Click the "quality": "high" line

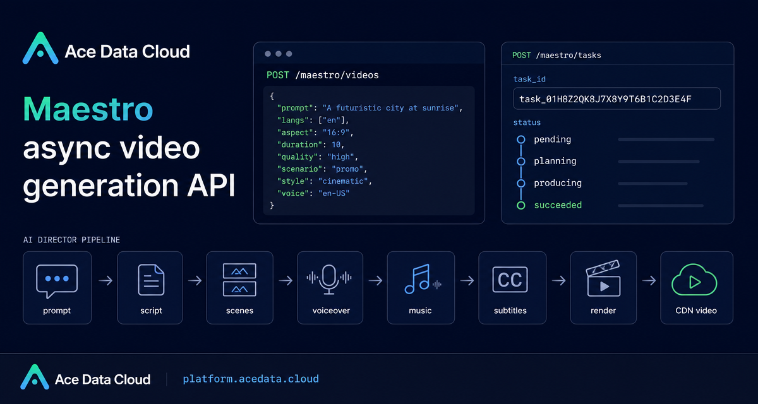(x=317, y=157)
